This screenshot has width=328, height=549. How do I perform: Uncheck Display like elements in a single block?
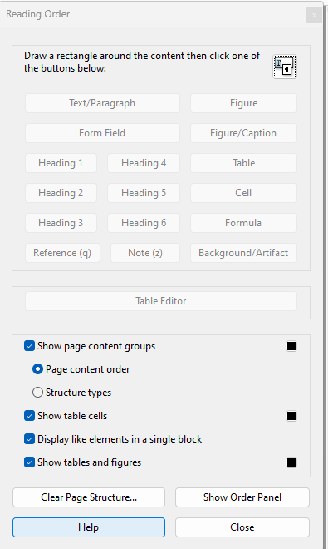click(29, 439)
